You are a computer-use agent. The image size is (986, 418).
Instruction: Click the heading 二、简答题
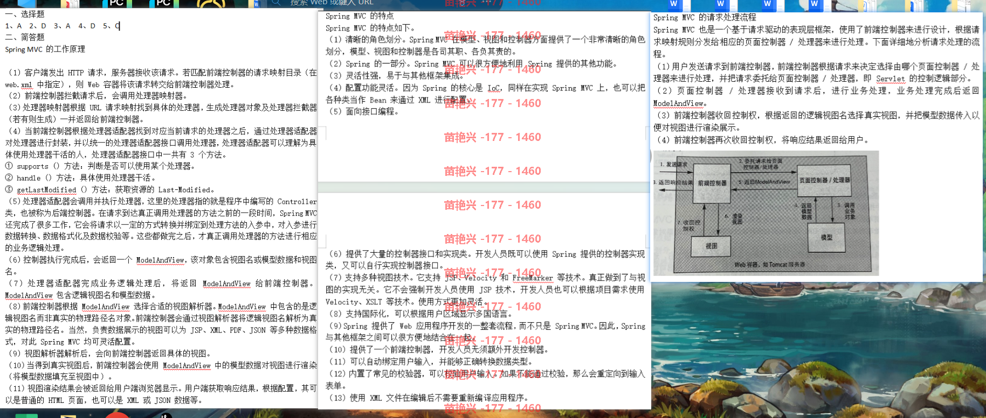pos(25,37)
